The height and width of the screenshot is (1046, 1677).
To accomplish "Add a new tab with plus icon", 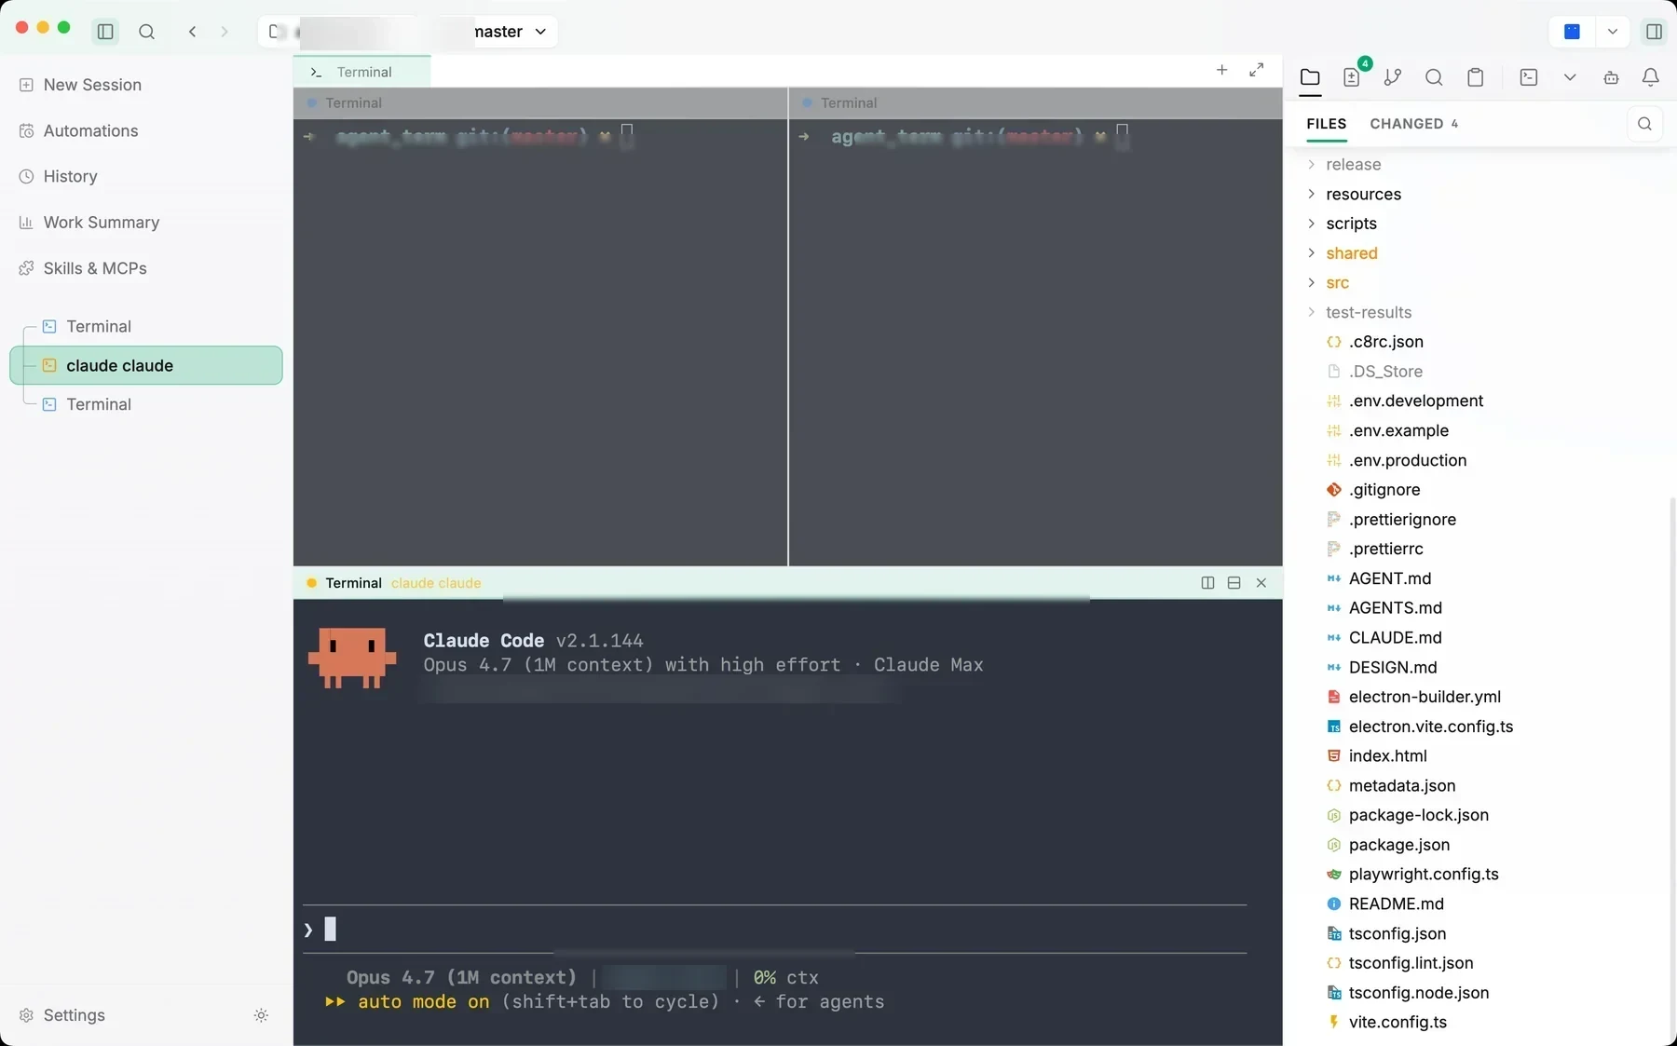I will [1221, 70].
